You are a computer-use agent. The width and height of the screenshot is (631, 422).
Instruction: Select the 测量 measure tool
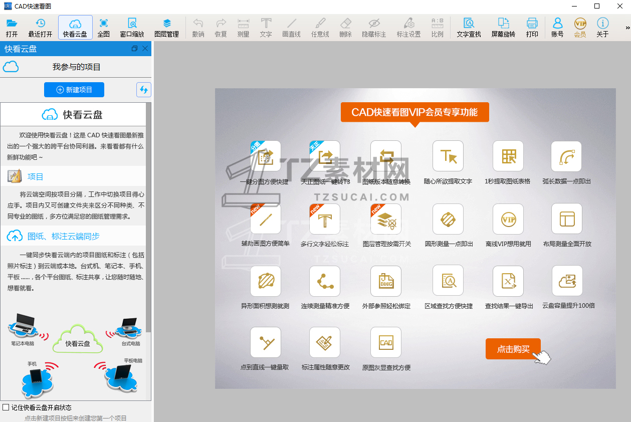[x=243, y=28]
